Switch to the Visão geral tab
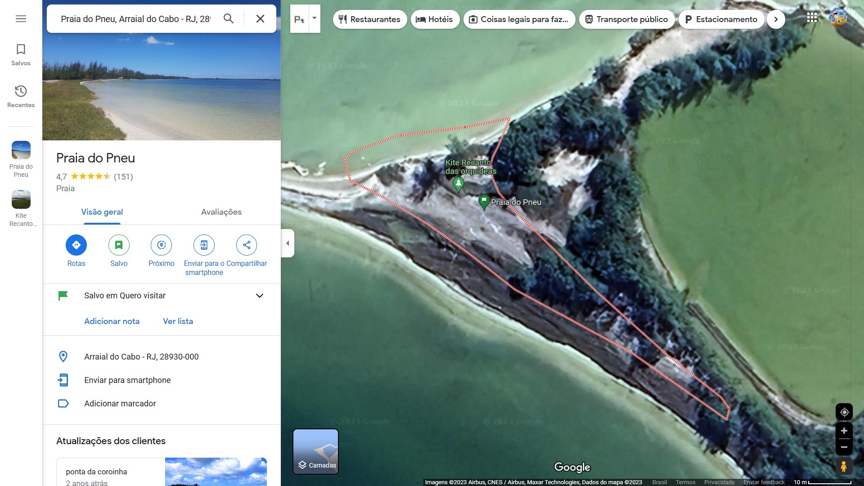The height and width of the screenshot is (486, 864). (102, 212)
